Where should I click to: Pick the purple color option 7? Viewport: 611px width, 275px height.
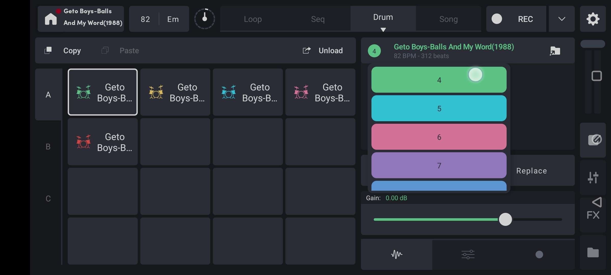coord(439,165)
